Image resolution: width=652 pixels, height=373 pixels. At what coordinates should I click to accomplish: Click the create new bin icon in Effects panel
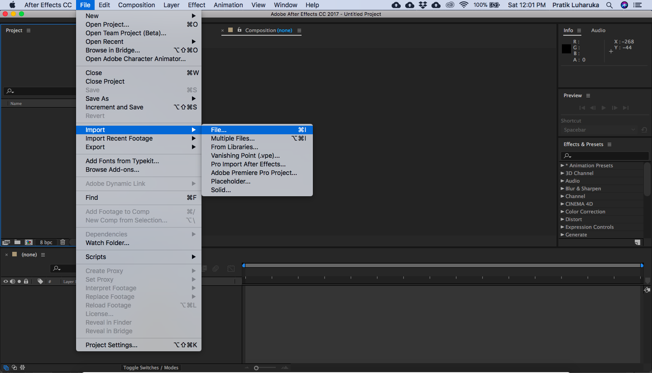(x=638, y=242)
